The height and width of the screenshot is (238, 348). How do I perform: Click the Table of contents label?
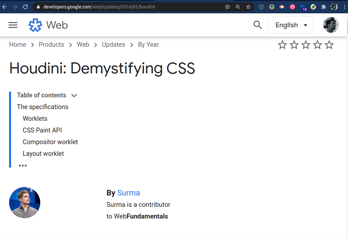42,95
